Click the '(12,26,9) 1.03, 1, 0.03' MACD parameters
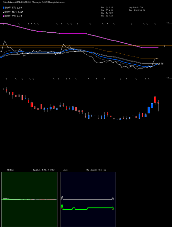 [43, 170]
